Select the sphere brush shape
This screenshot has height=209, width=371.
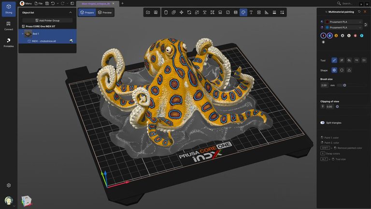334,70
